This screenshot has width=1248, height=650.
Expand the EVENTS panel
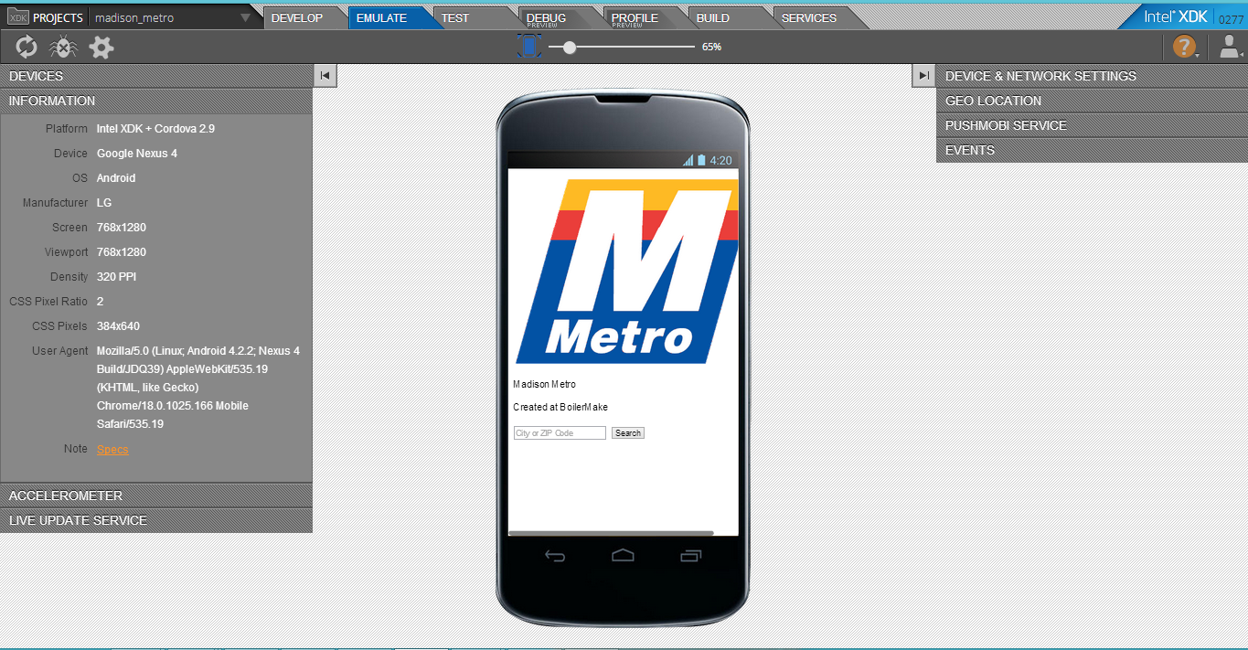(x=1092, y=150)
